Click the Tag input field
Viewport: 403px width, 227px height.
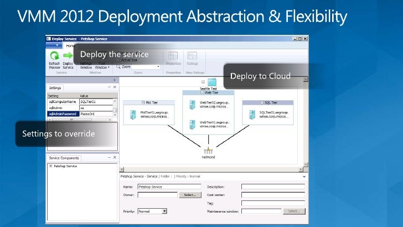click(x=273, y=203)
